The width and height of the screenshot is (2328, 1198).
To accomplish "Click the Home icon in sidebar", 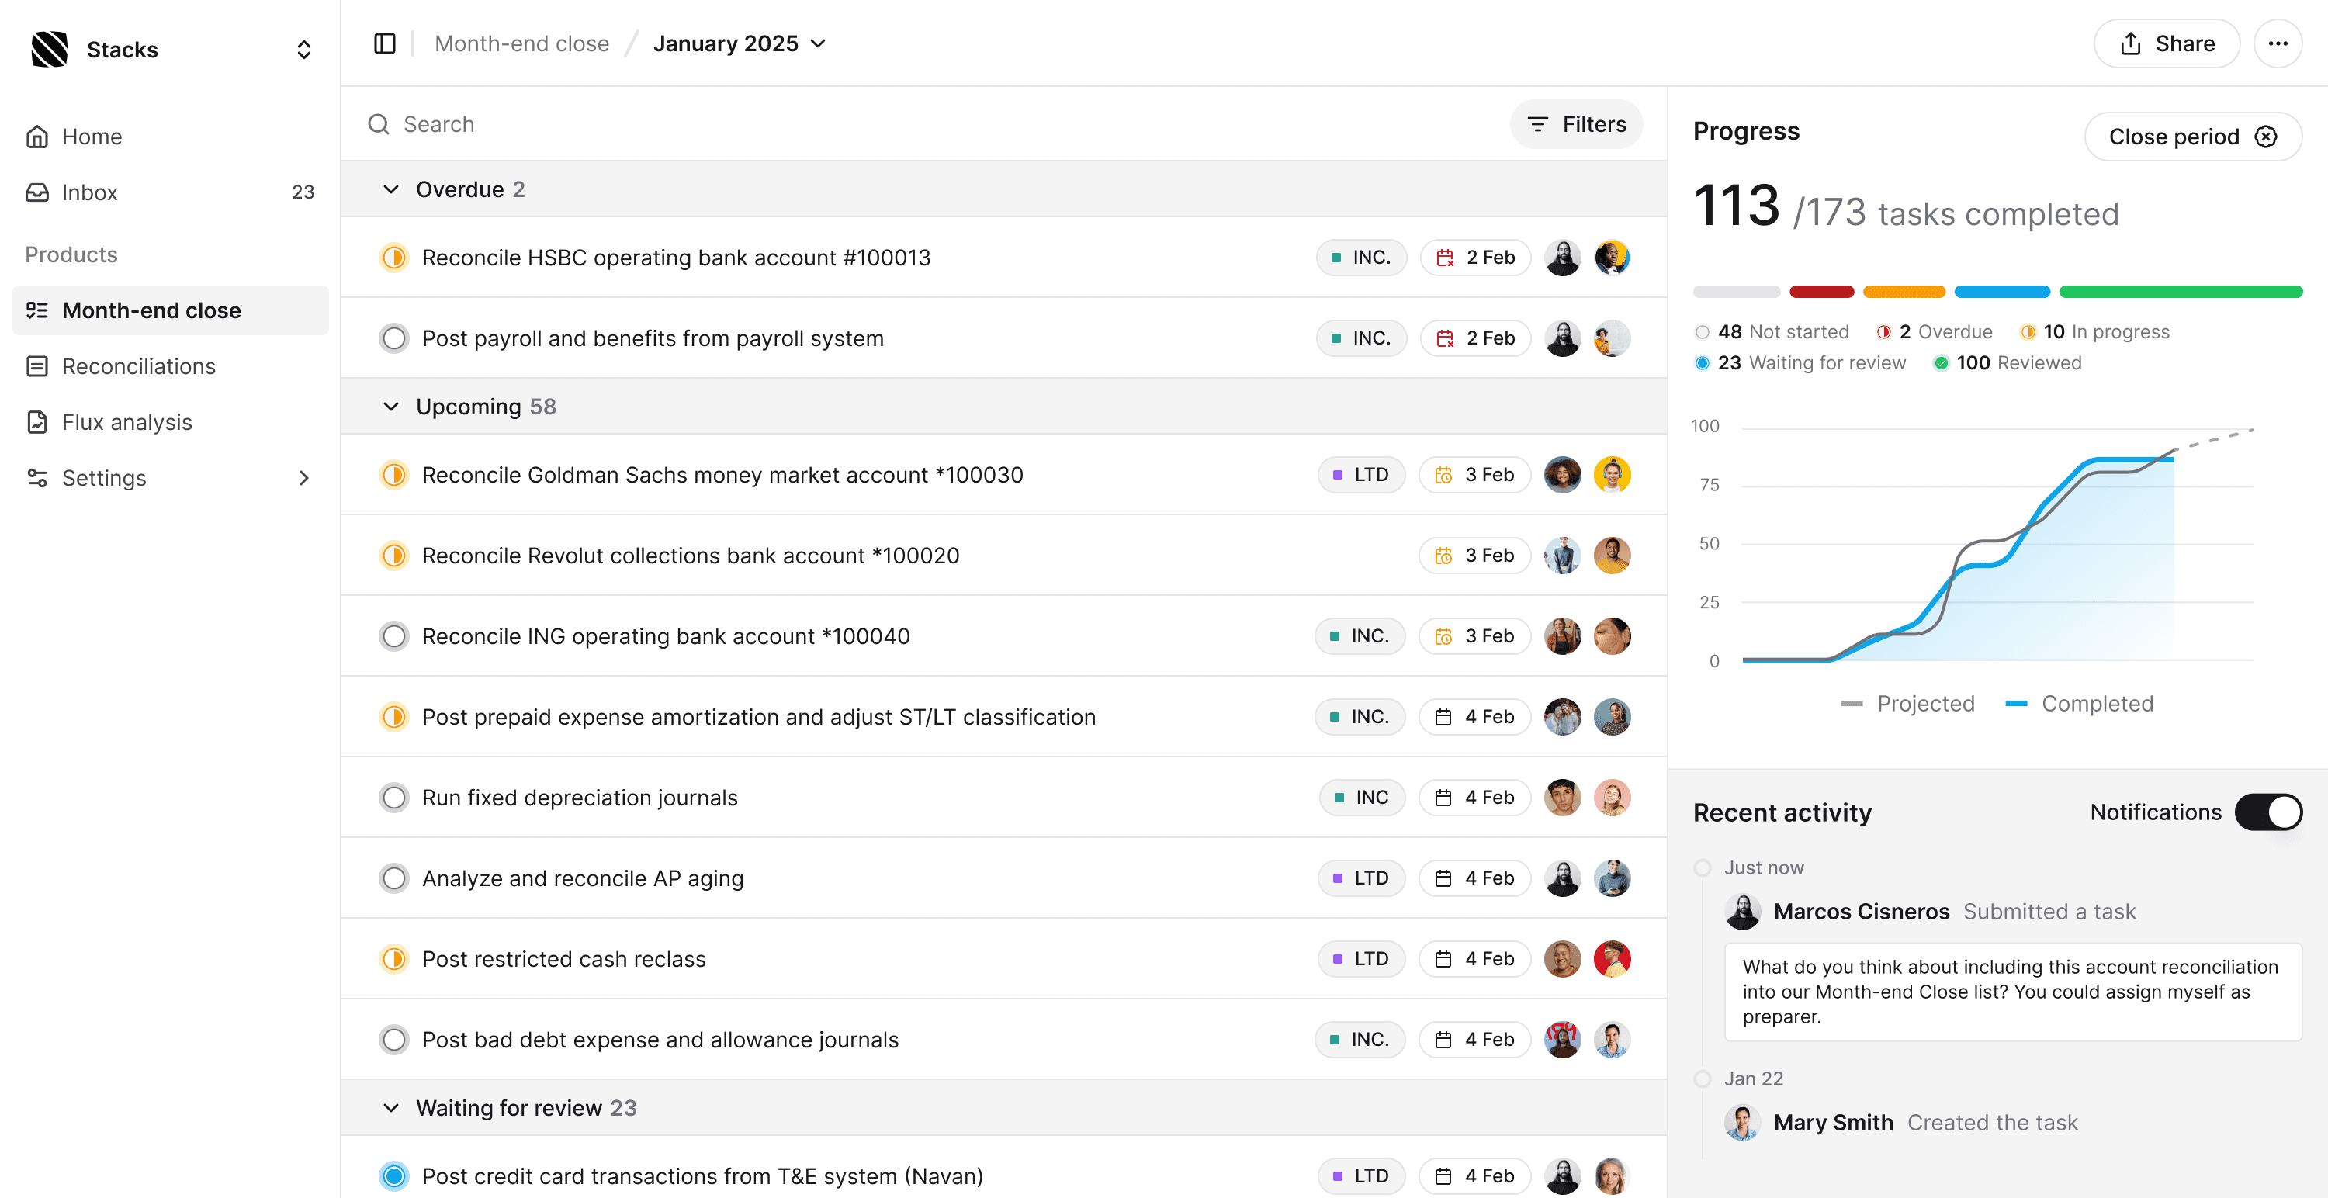I will pos(37,137).
